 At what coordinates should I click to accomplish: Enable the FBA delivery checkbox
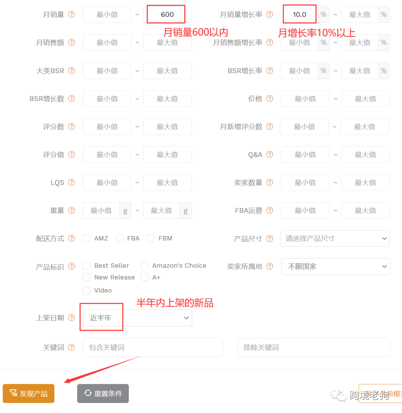click(x=119, y=238)
